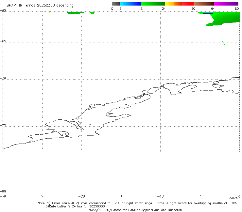This screenshot has height=212, width=242.
Task: Click the longitude label '-20'
Action: (x=81, y=196)
